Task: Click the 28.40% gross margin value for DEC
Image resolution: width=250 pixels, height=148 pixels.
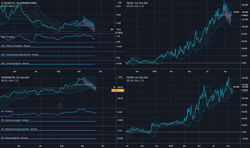Action: point(119,64)
